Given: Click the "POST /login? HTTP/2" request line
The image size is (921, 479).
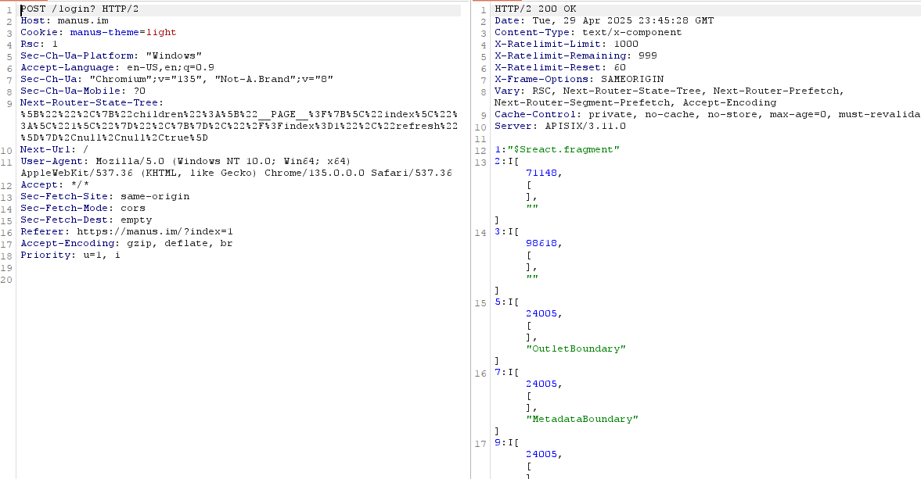Looking at the screenshot, I should pos(79,9).
